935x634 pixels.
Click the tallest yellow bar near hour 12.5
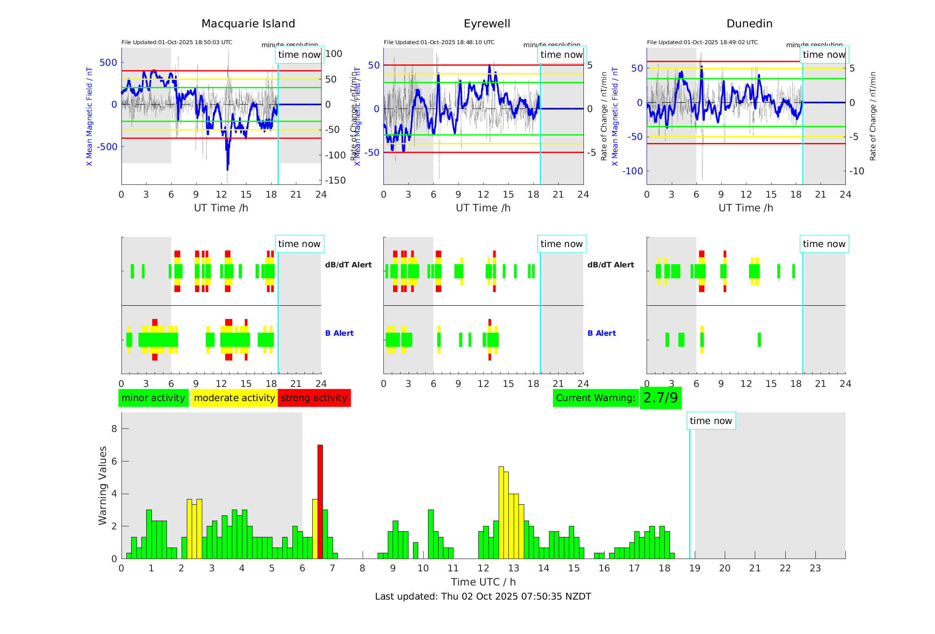[x=501, y=512]
